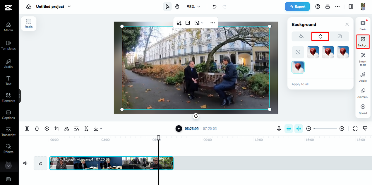
Task: Open the Templates panel
Action: click(x=8, y=45)
